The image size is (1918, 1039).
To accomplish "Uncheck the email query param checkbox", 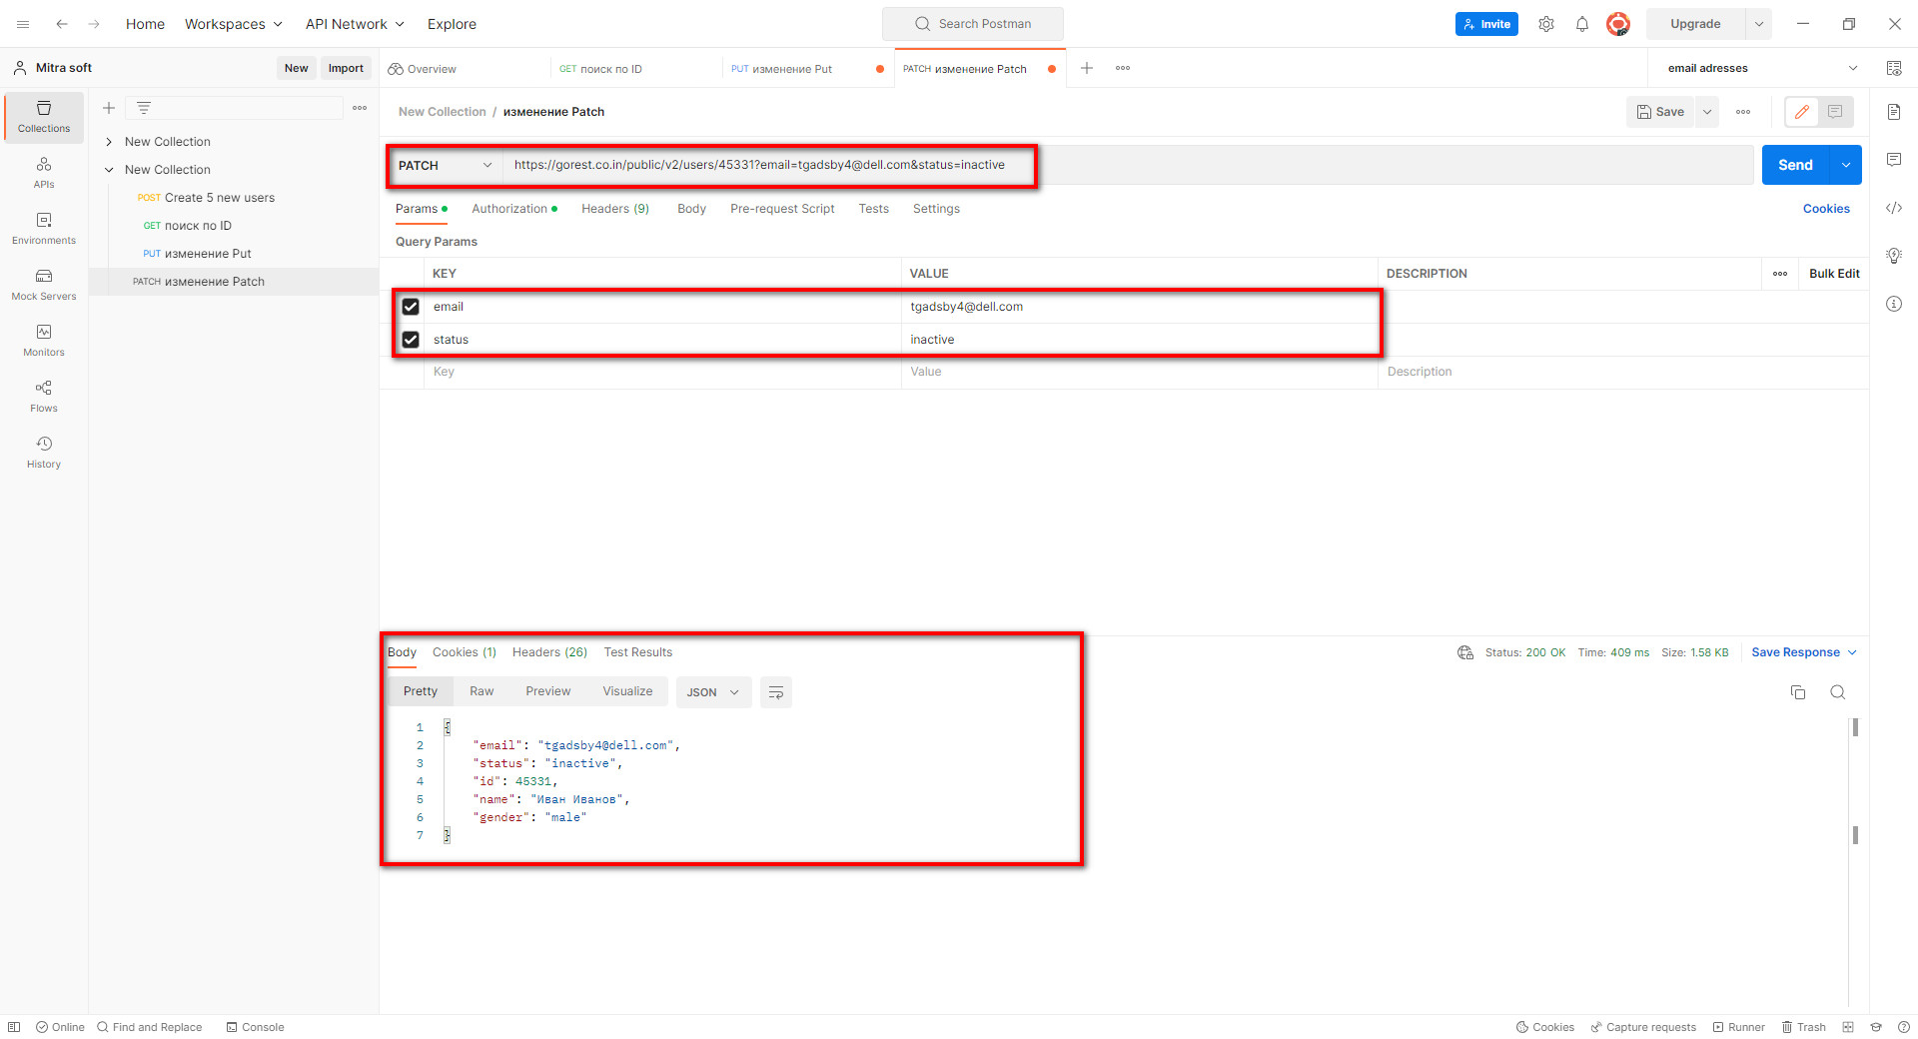I will (x=411, y=307).
